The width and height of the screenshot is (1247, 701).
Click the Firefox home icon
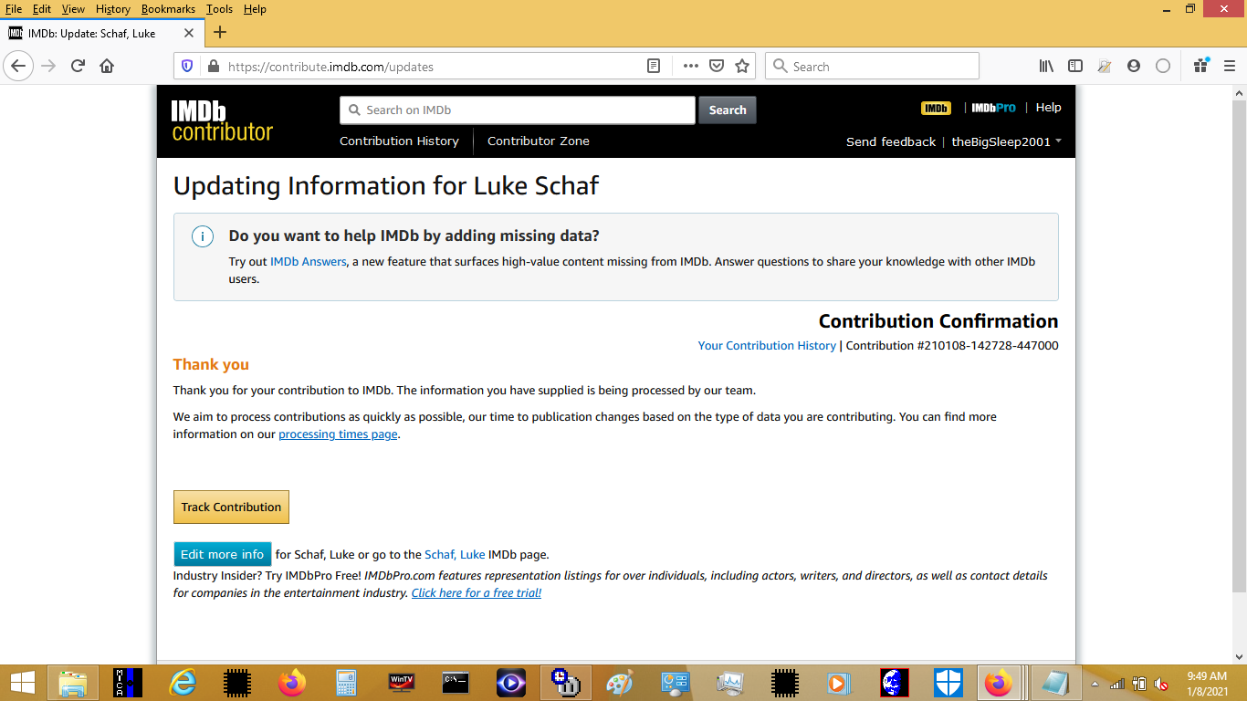[x=107, y=66]
